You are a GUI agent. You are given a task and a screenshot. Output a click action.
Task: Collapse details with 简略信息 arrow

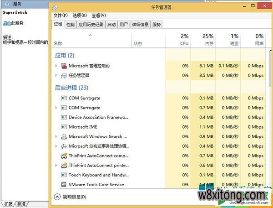coord(57,197)
